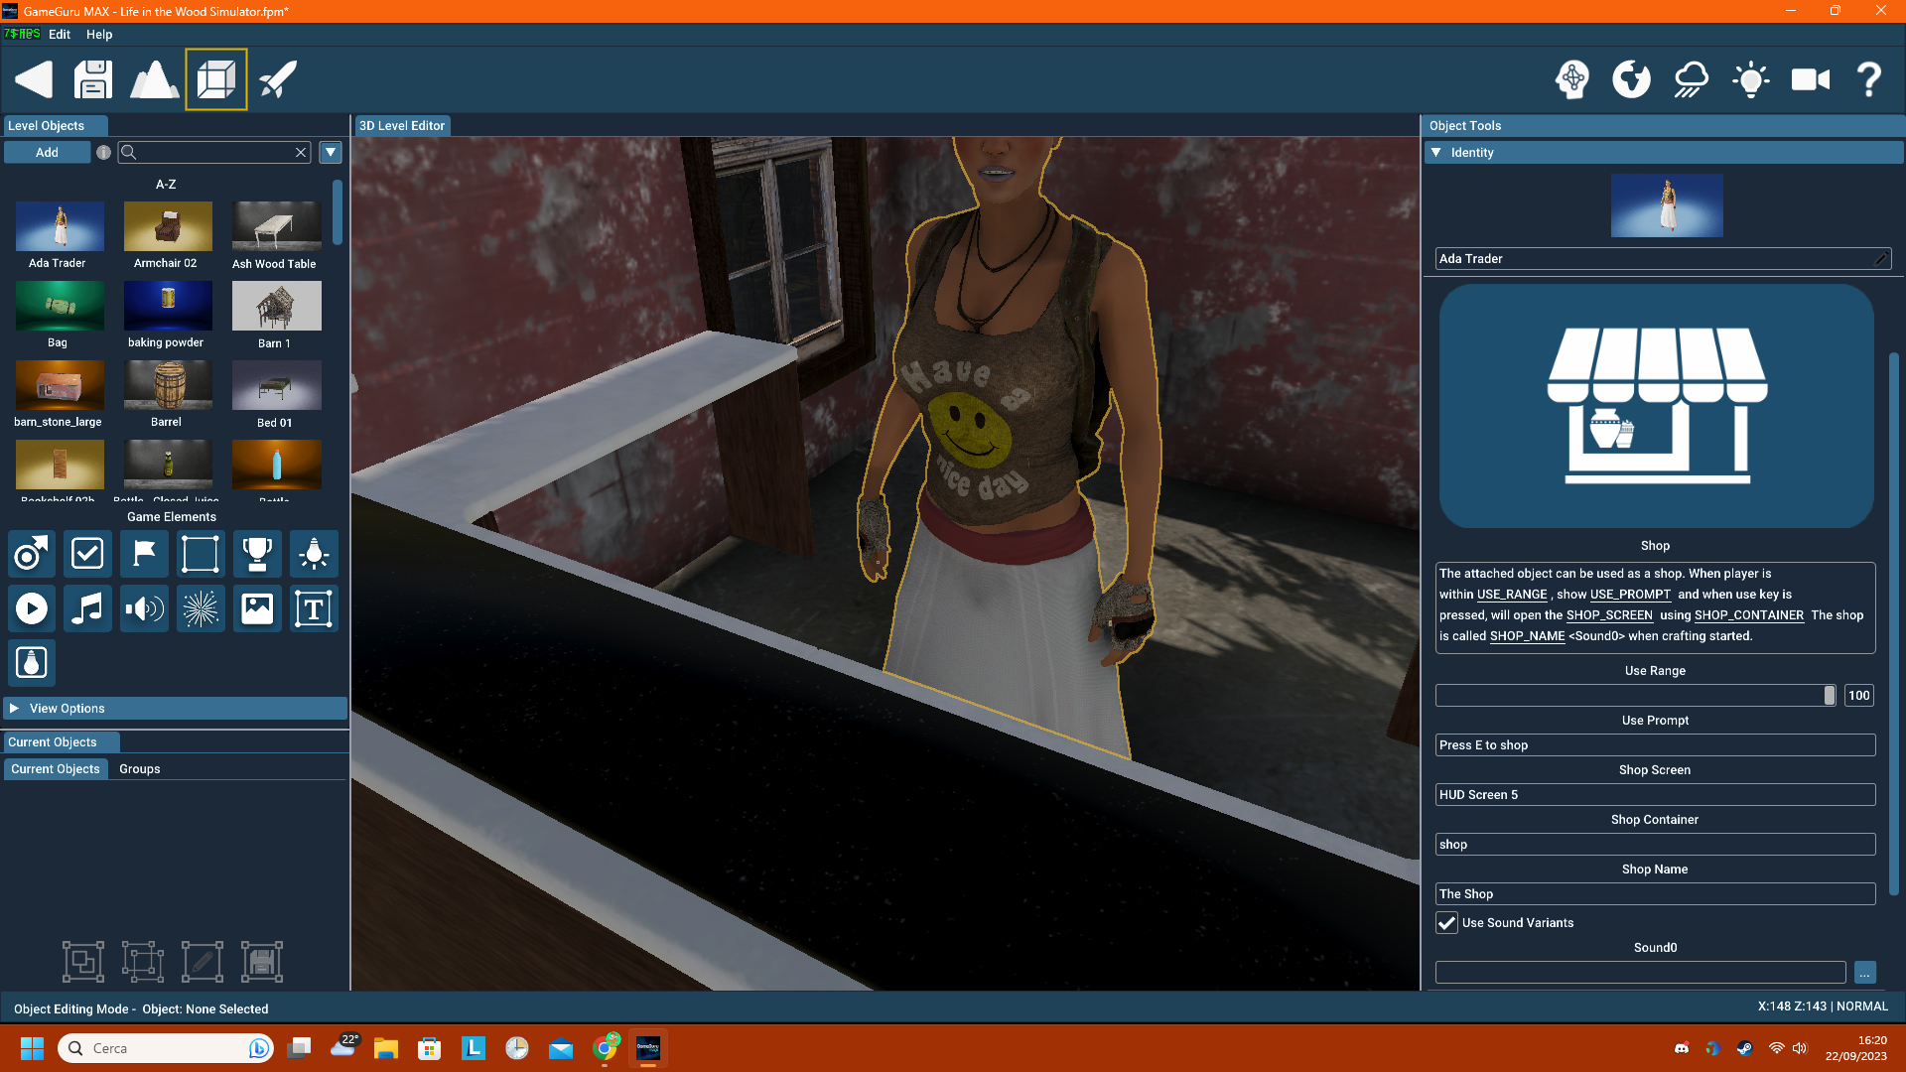Expand the View Options panel
Viewport: 1906px width, 1072px height.
15,708
